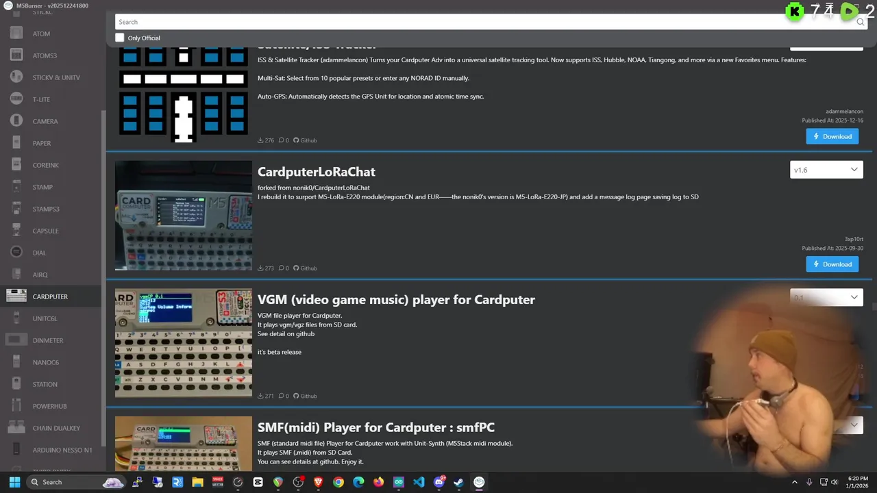Toggle the Only Official checkbox
Screen dimensions: 877x493
point(120,38)
